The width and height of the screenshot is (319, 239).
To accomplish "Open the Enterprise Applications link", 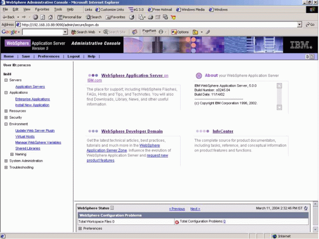I will point(32,99).
